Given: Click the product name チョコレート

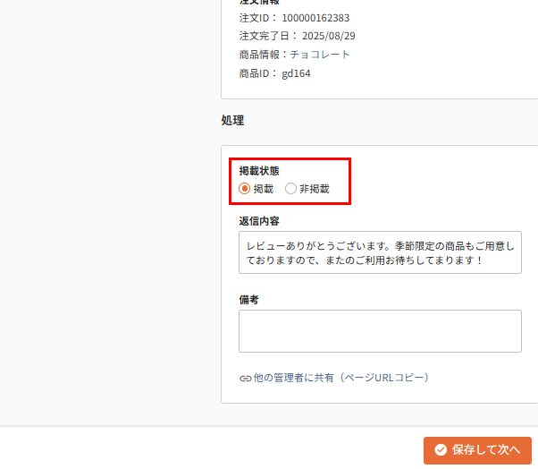Looking at the screenshot, I should pos(320,55).
